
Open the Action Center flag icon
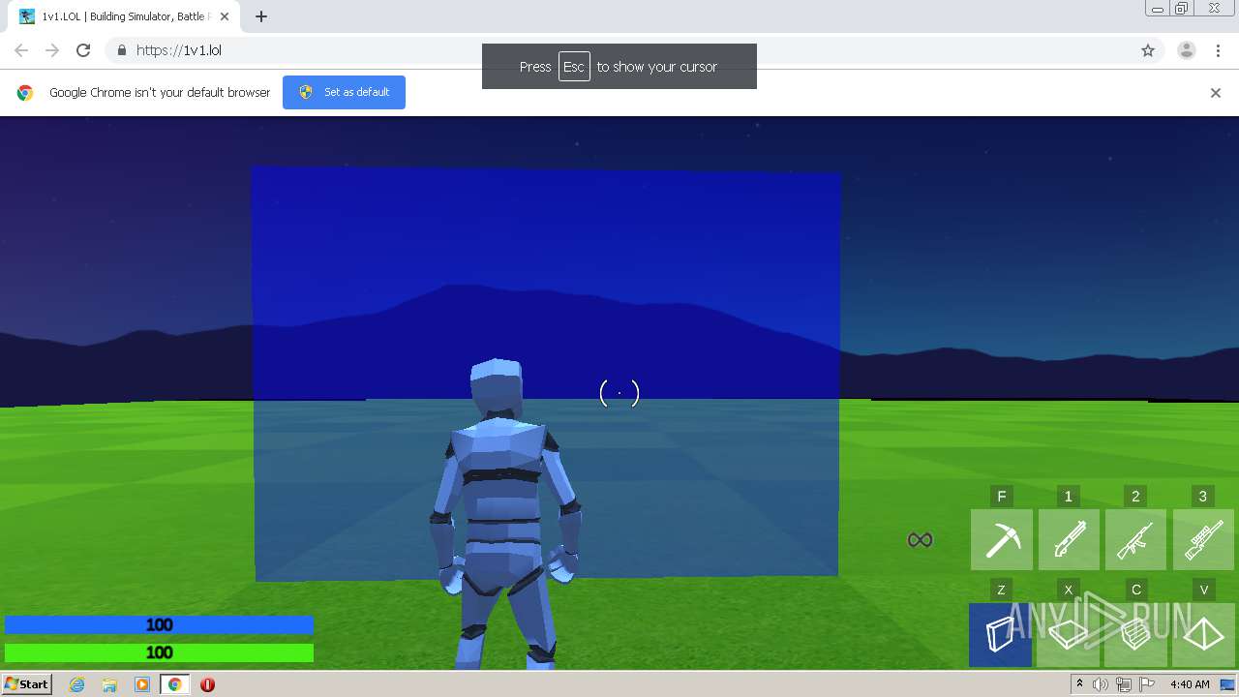1145,684
